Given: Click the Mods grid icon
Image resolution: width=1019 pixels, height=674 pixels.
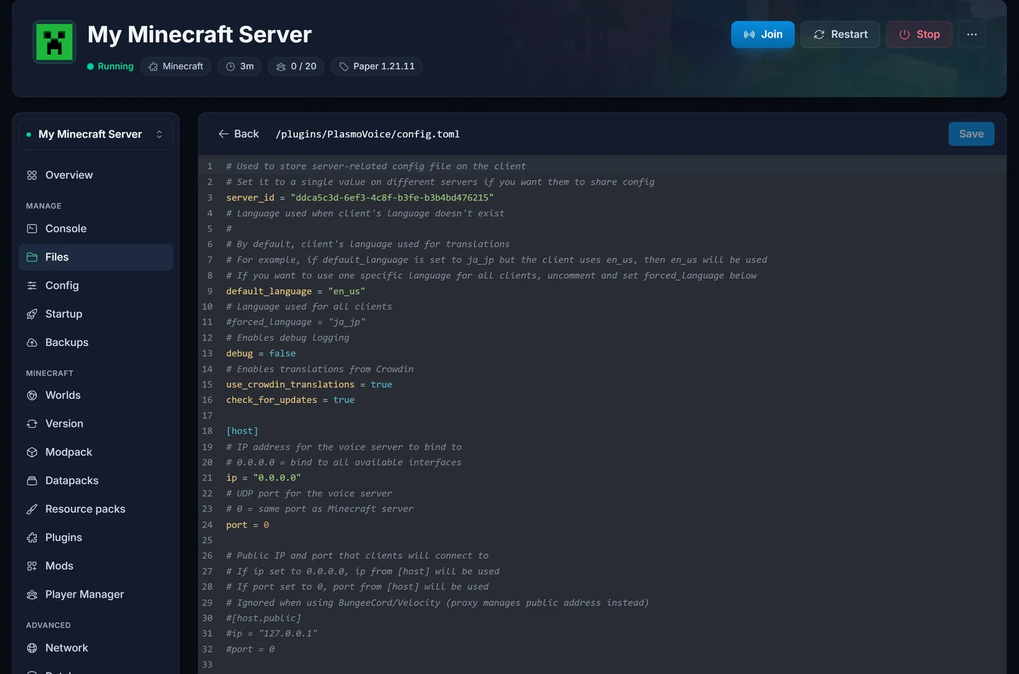Looking at the screenshot, I should click(32, 566).
